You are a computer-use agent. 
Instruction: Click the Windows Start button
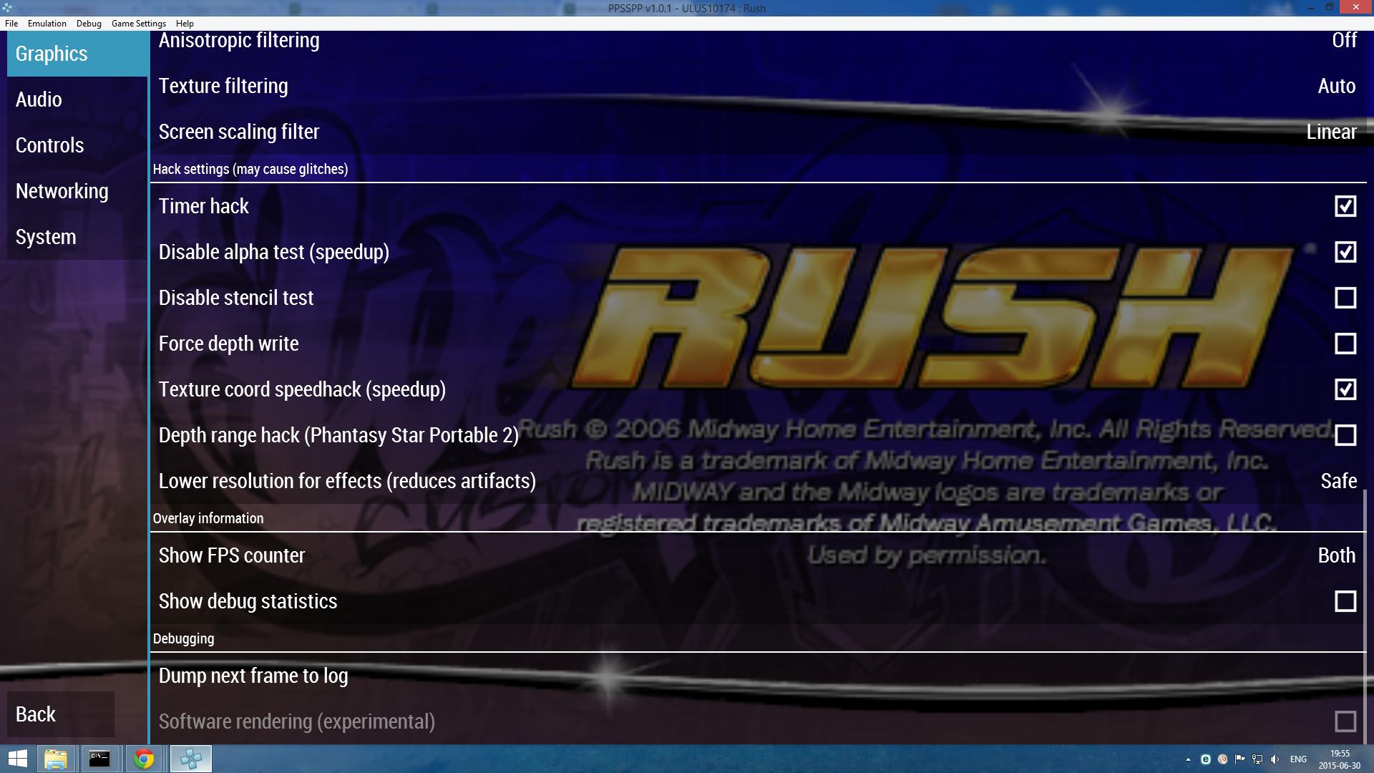pyautogui.click(x=17, y=759)
